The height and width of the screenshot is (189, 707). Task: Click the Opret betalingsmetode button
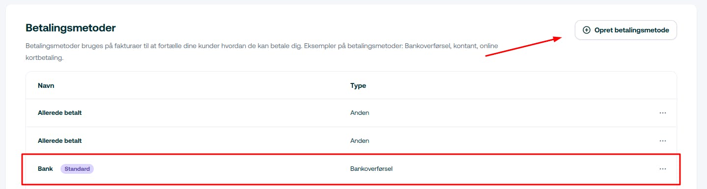625,30
